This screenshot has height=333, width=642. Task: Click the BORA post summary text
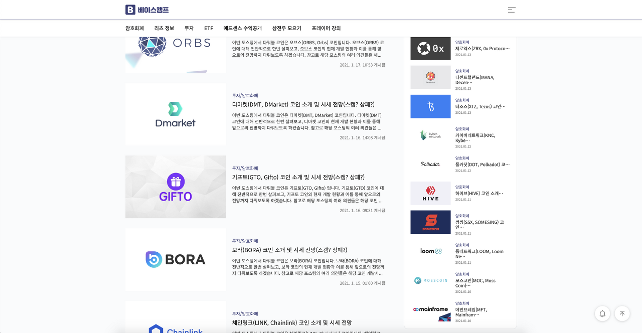[308, 267]
